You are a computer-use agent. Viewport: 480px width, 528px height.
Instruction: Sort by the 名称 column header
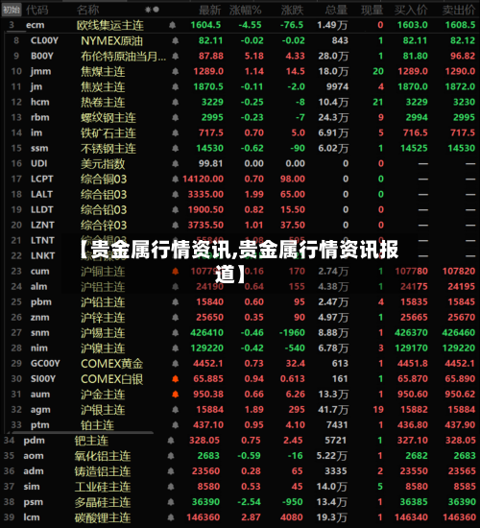[x=88, y=11]
